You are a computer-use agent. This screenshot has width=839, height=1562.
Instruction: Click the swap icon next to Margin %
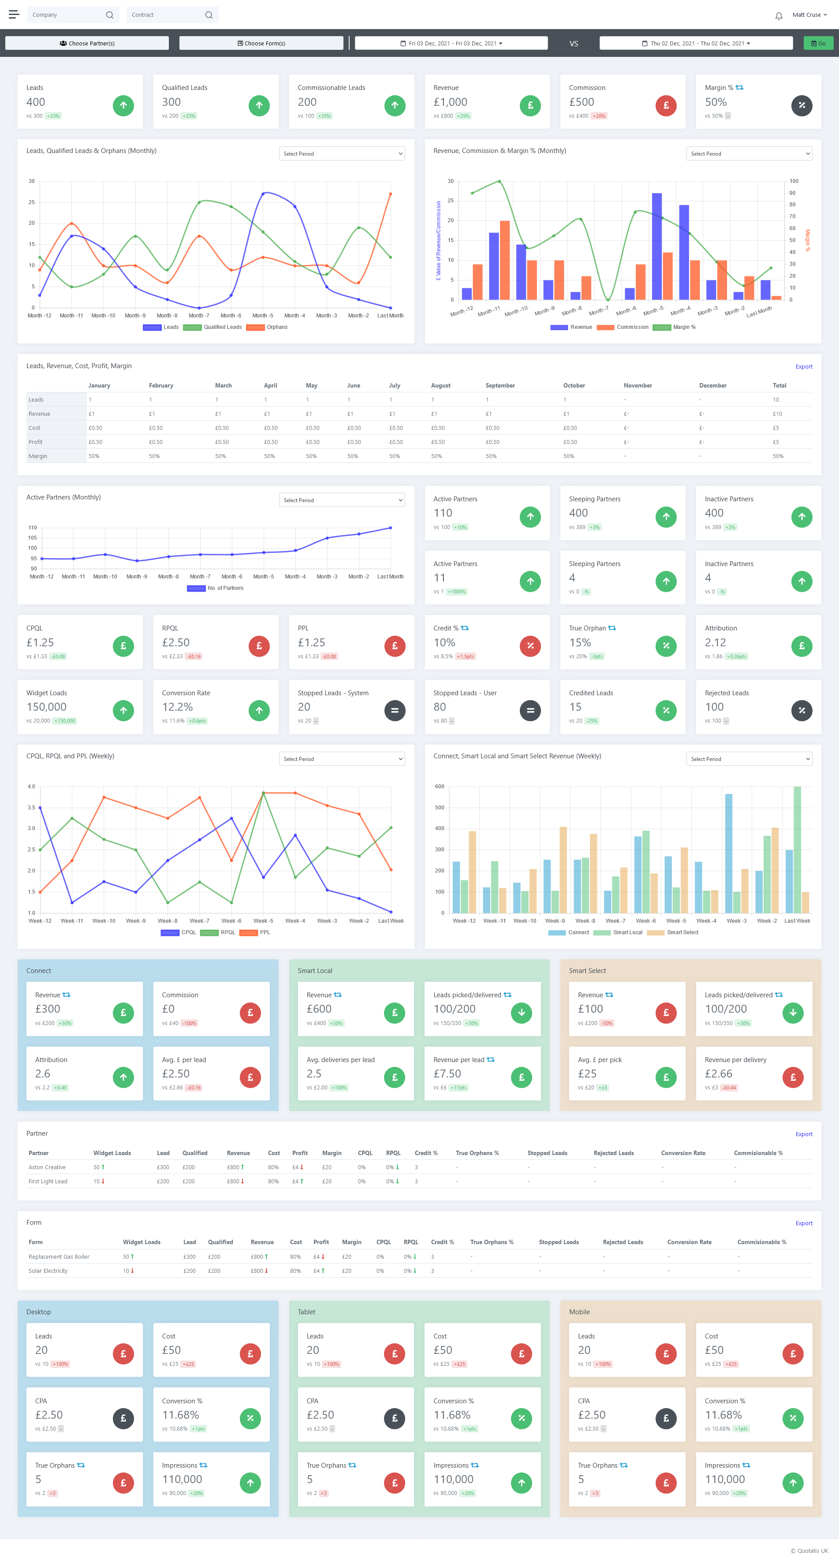coord(740,88)
